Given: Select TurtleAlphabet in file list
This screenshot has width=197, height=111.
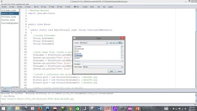Looking at the screenshot, I should click(10, 23).
